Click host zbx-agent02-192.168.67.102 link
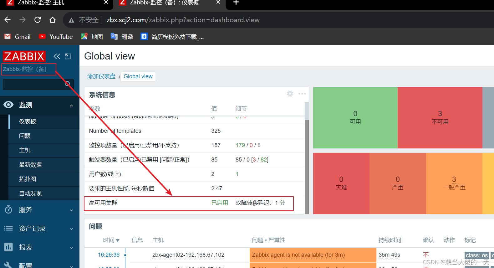The image size is (494, 268). [x=188, y=255]
